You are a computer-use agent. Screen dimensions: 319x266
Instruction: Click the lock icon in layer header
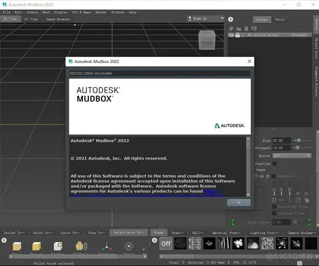237,35
